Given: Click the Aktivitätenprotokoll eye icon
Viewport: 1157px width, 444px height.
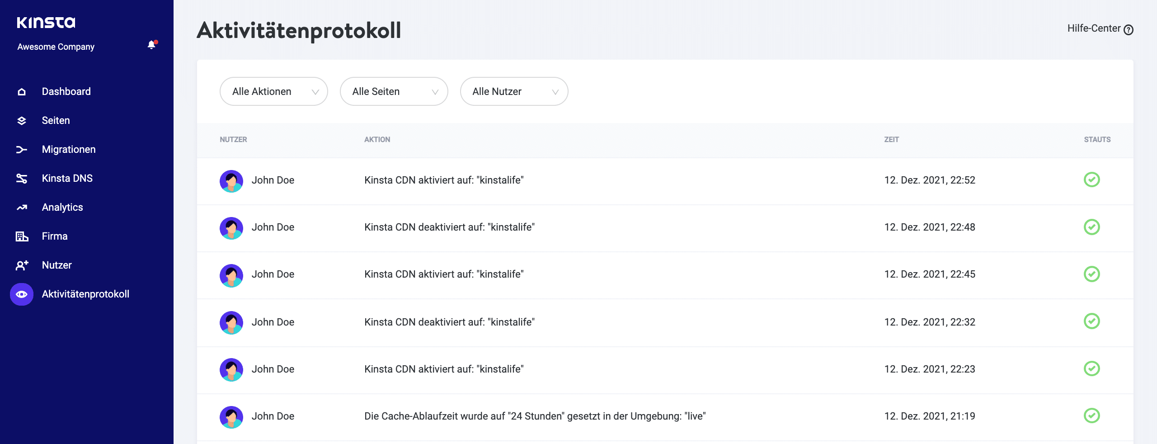Looking at the screenshot, I should [22, 294].
